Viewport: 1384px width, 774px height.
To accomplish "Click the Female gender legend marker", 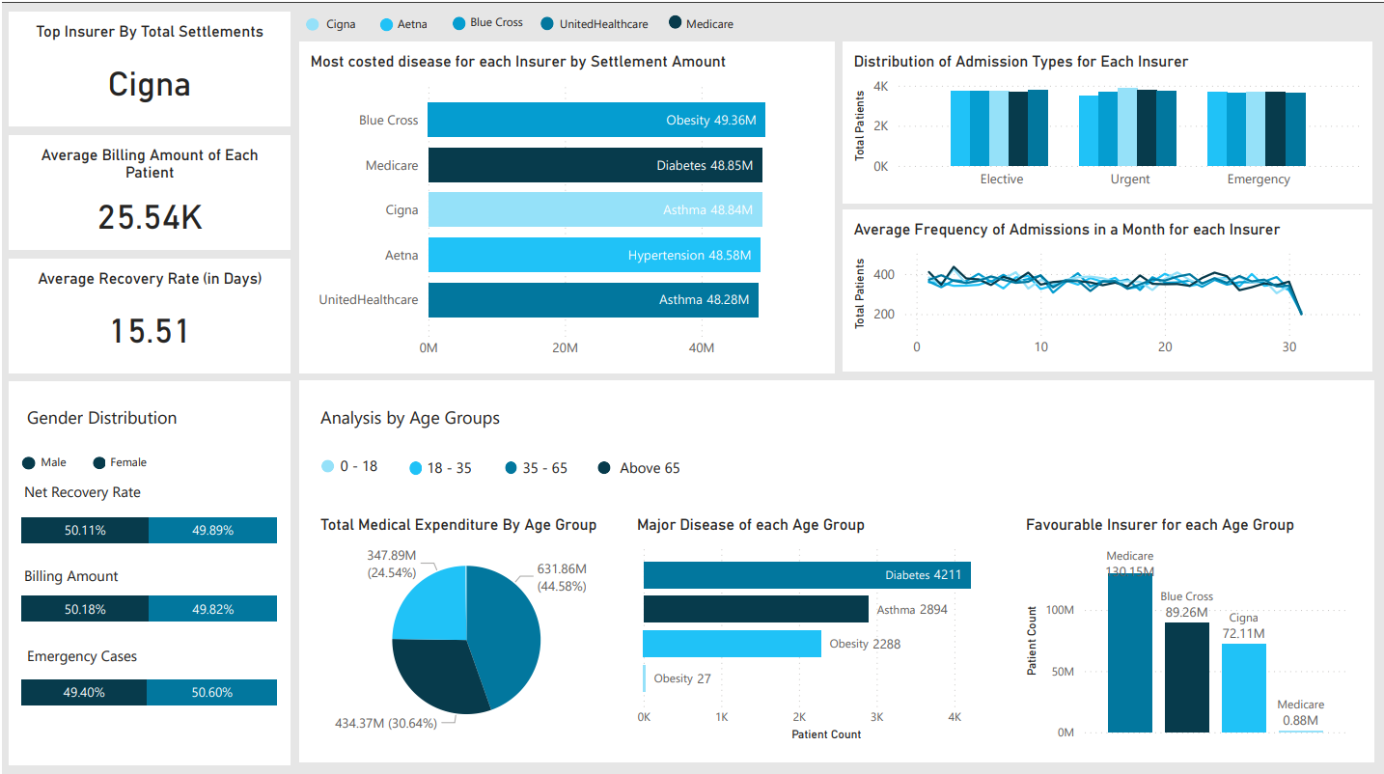I will pos(99,462).
